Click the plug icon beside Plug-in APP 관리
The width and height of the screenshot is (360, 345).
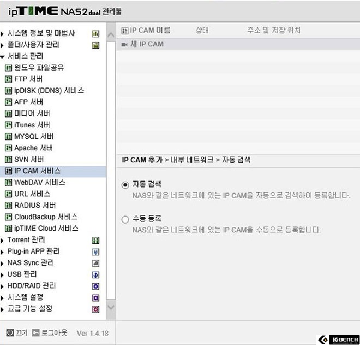pyautogui.click(x=96, y=252)
